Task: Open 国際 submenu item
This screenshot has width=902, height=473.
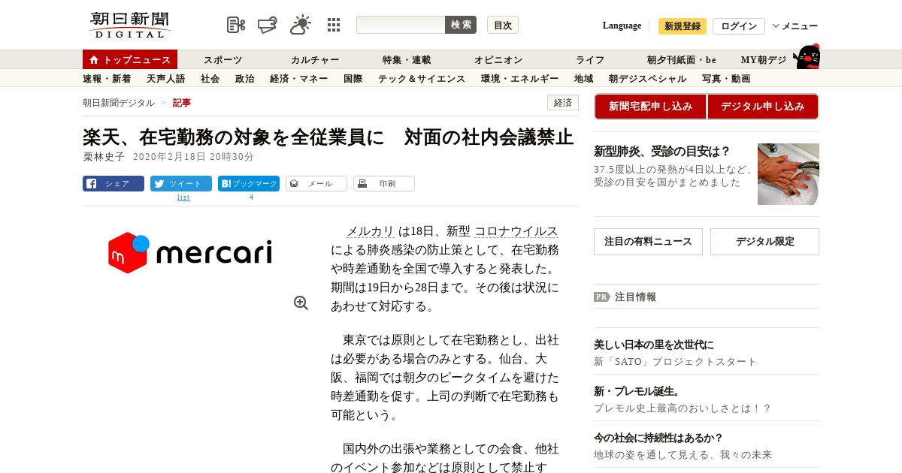Action: pyautogui.click(x=353, y=79)
